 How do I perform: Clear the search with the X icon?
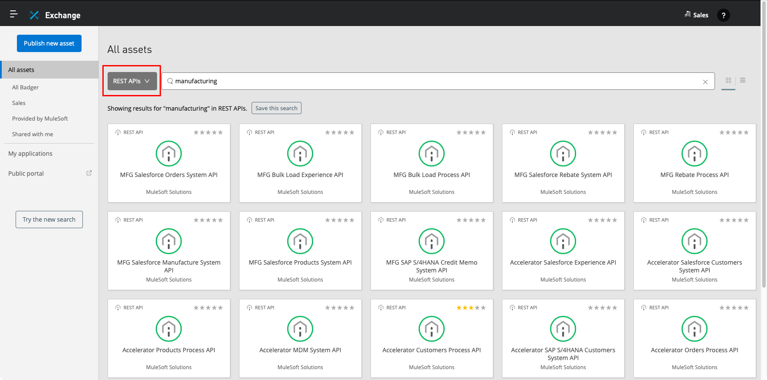(705, 82)
